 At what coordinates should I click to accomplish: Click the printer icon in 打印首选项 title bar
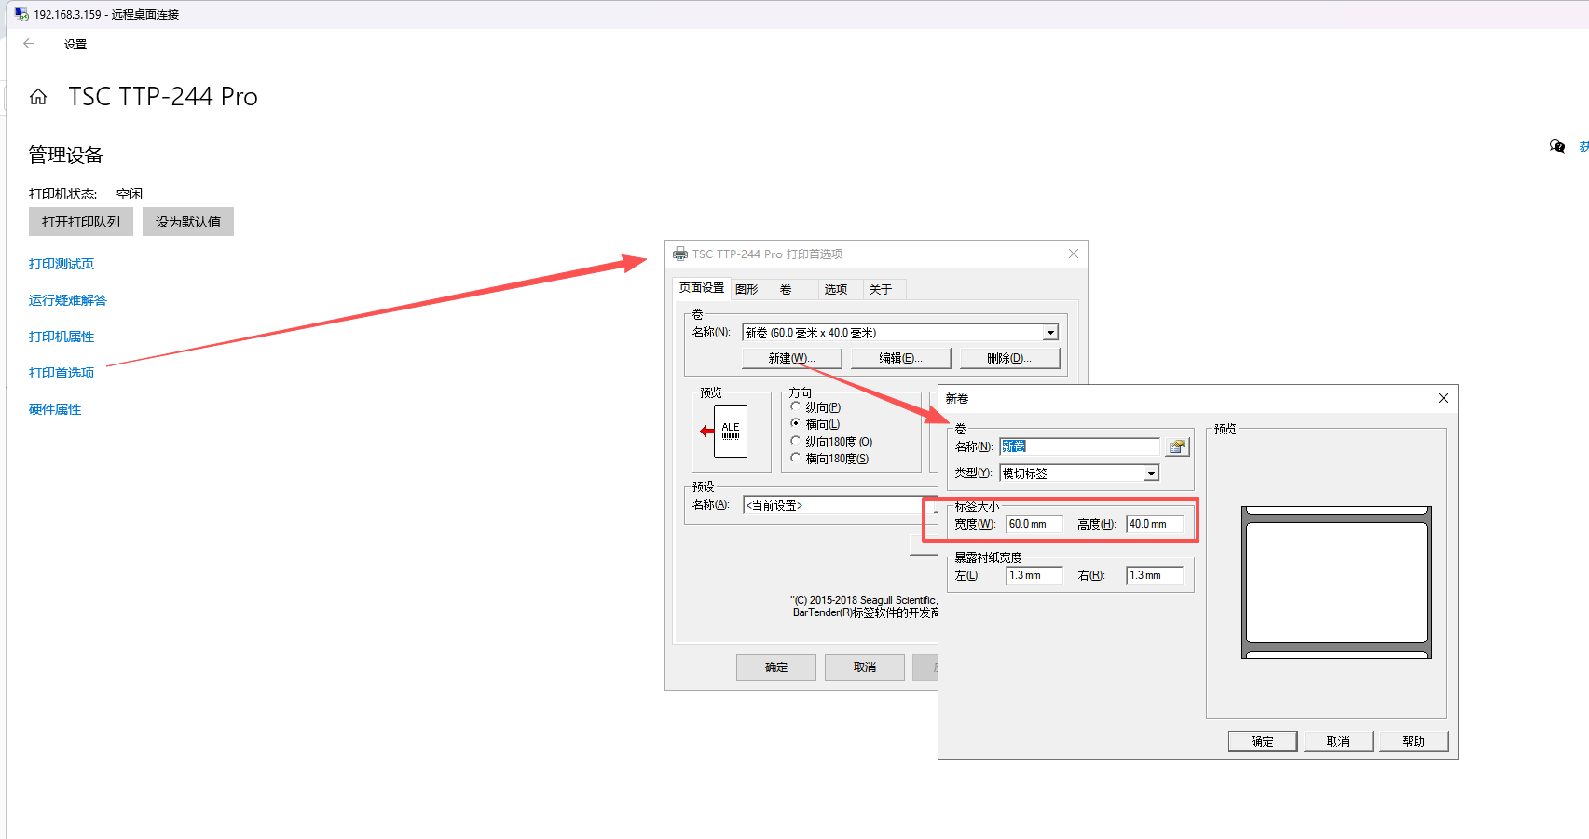coord(680,254)
